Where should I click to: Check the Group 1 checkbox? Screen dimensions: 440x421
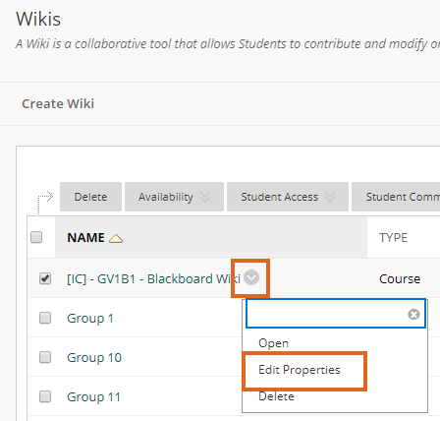tap(45, 318)
